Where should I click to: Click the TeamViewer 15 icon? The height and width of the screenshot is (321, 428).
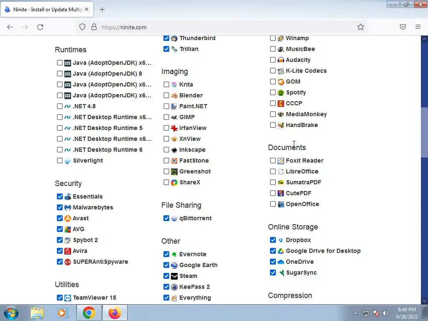click(x=68, y=298)
